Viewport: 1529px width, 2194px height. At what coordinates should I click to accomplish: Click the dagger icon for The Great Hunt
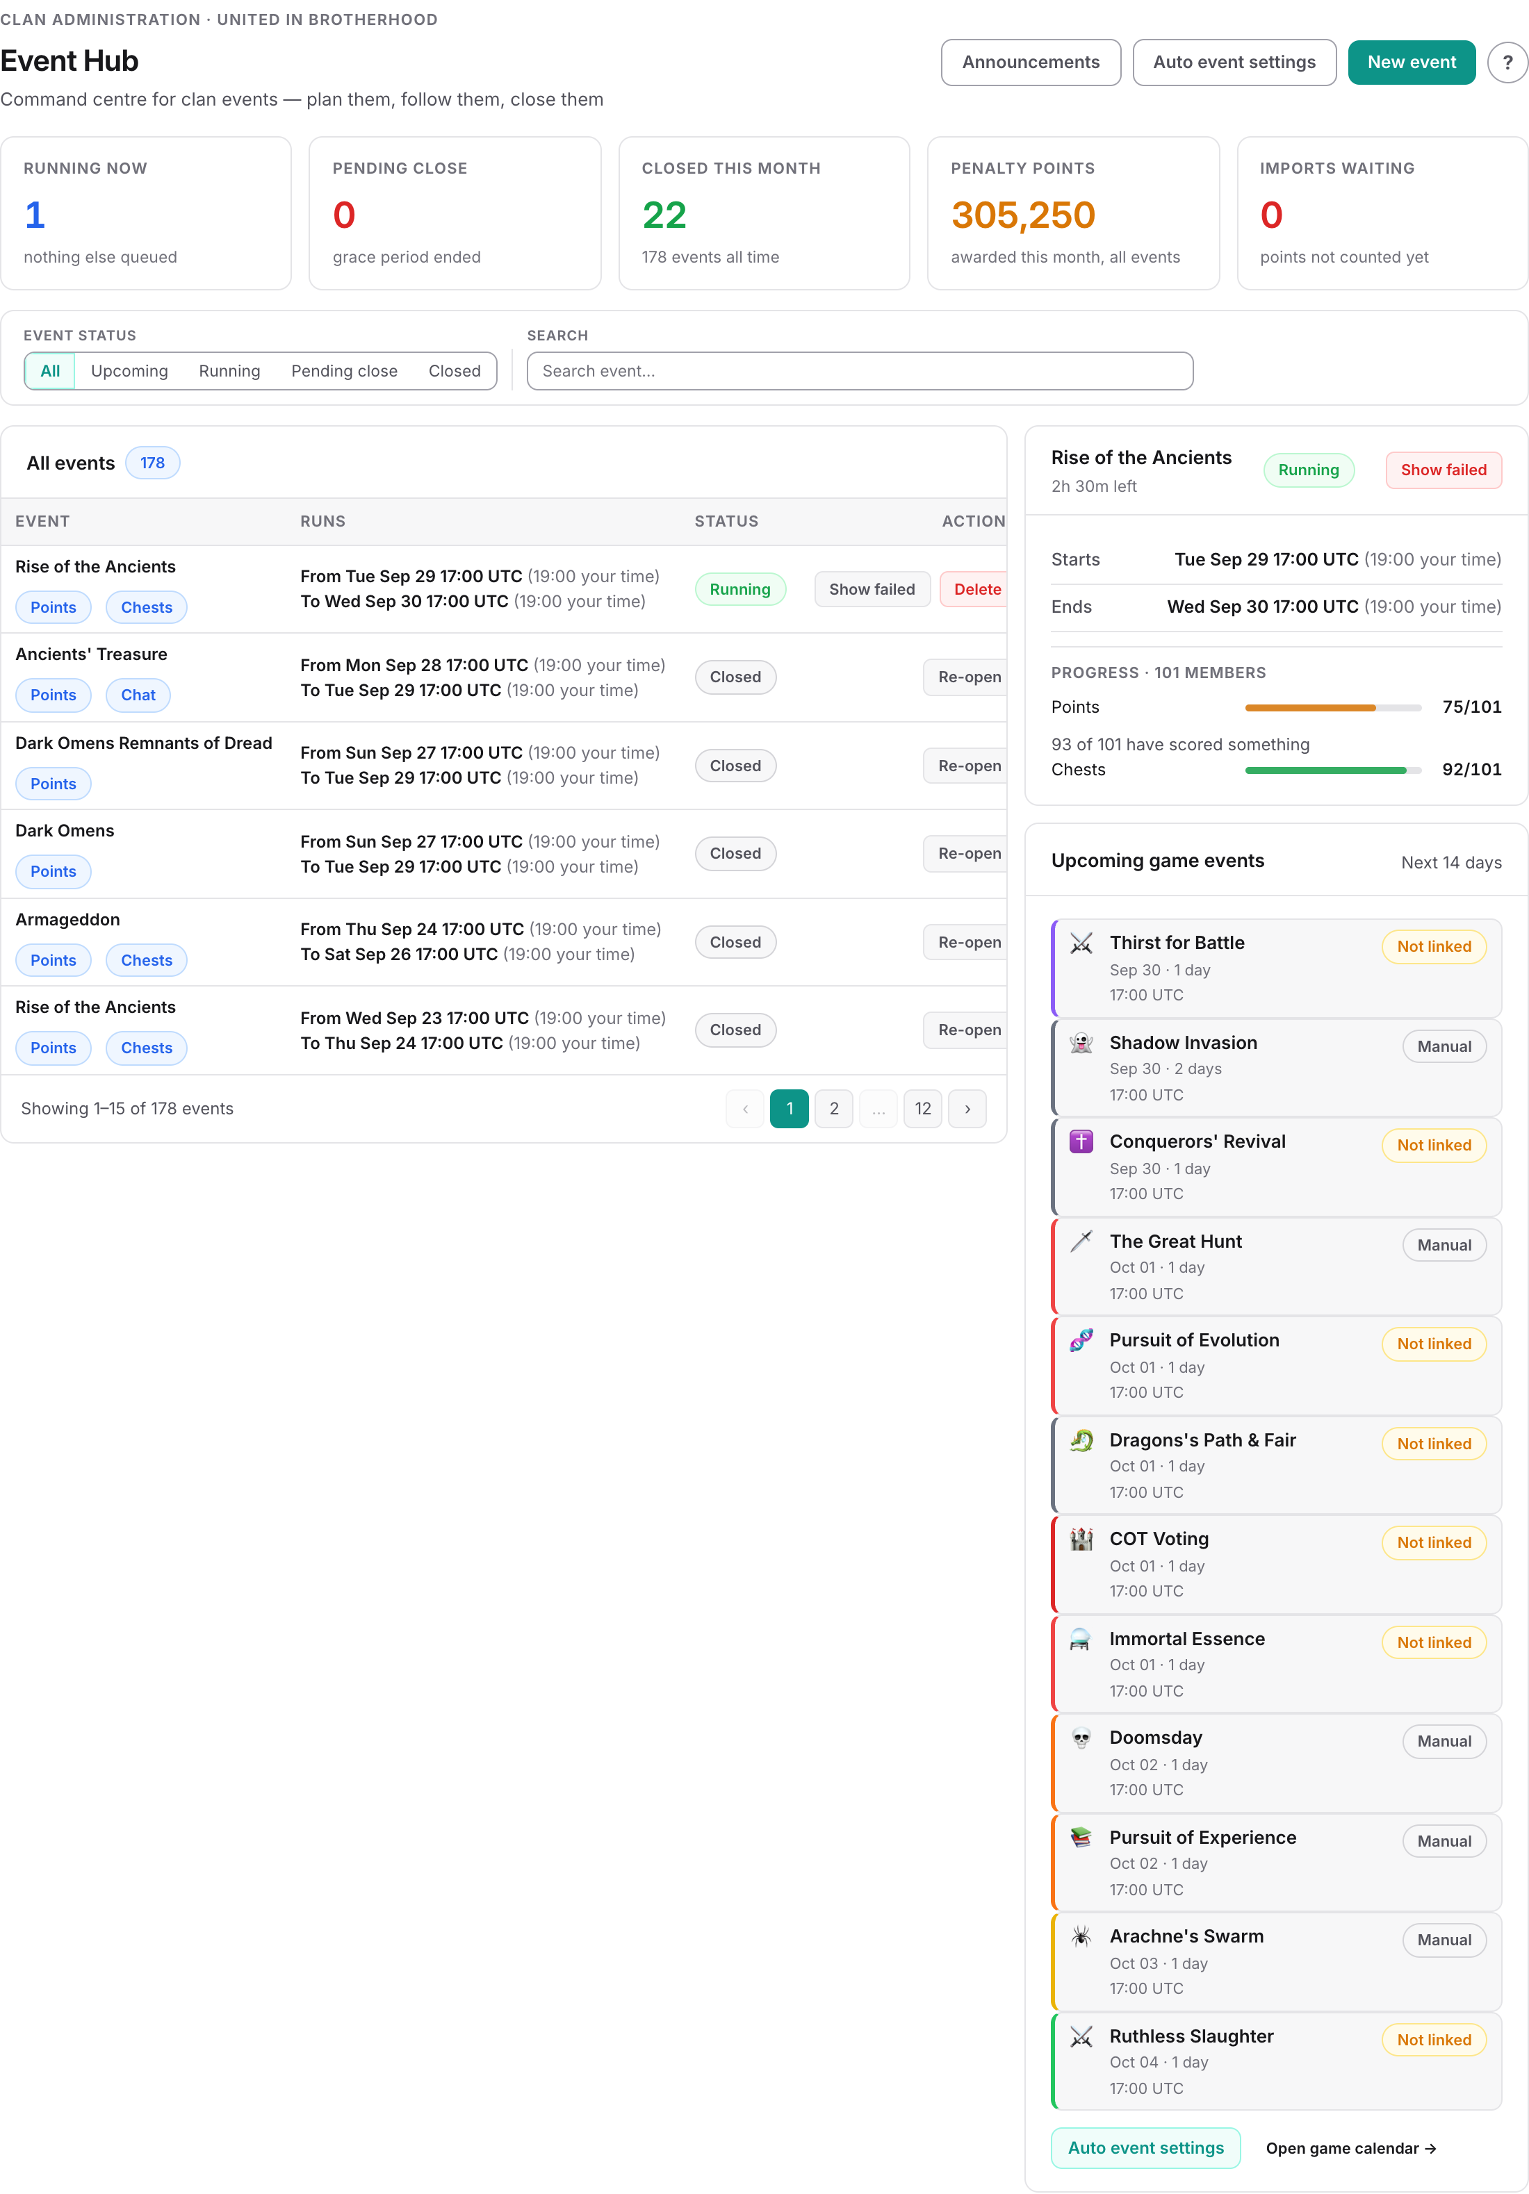tap(1081, 1242)
